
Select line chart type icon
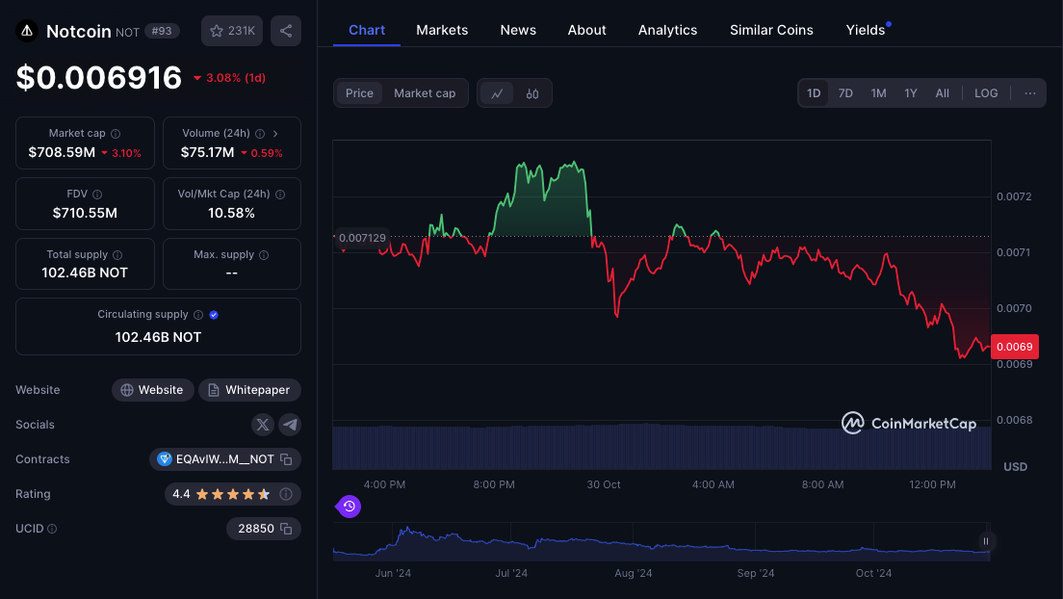497,93
